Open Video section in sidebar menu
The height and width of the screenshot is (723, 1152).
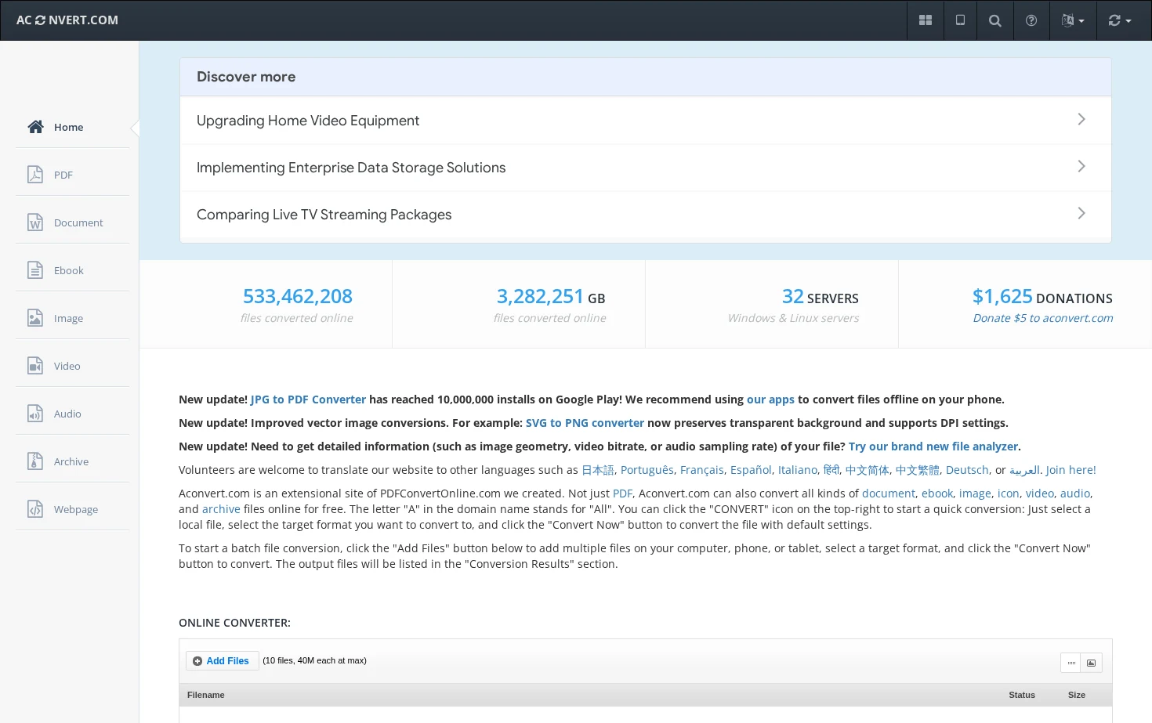pyautogui.click(x=72, y=366)
